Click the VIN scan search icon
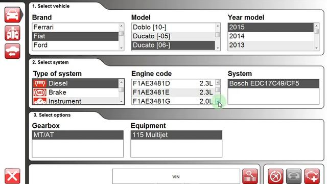The height and width of the screenshot is (184, 327). [250, 176]
